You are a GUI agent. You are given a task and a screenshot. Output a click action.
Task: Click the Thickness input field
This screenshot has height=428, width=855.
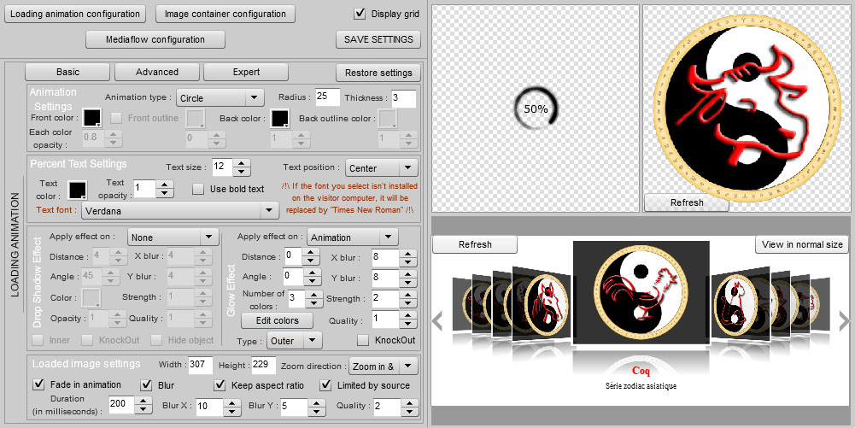[403, 99]
